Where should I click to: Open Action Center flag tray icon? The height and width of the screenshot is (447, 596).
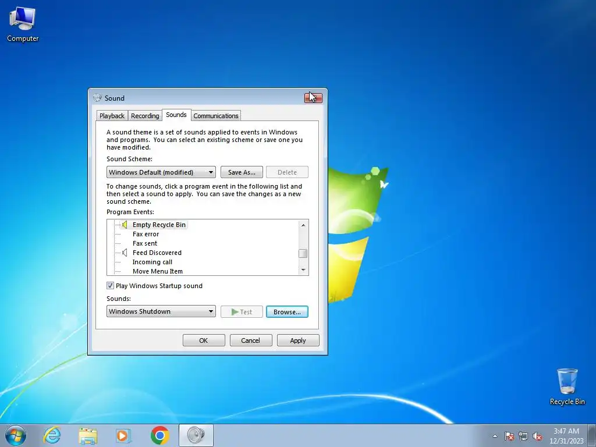point(509,436)
